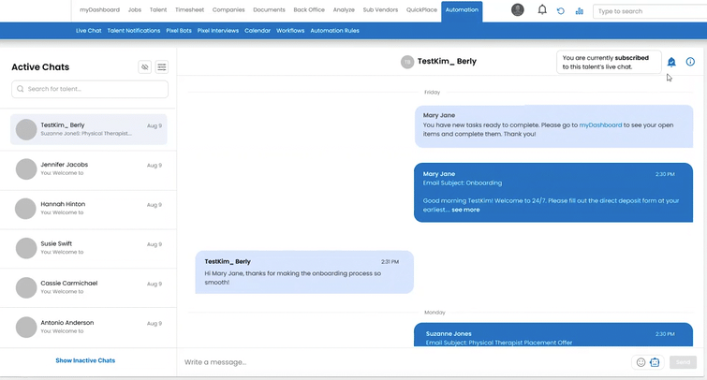
Task: Open Cassie Carmichael chat
Action: click(x=89, y=287)
